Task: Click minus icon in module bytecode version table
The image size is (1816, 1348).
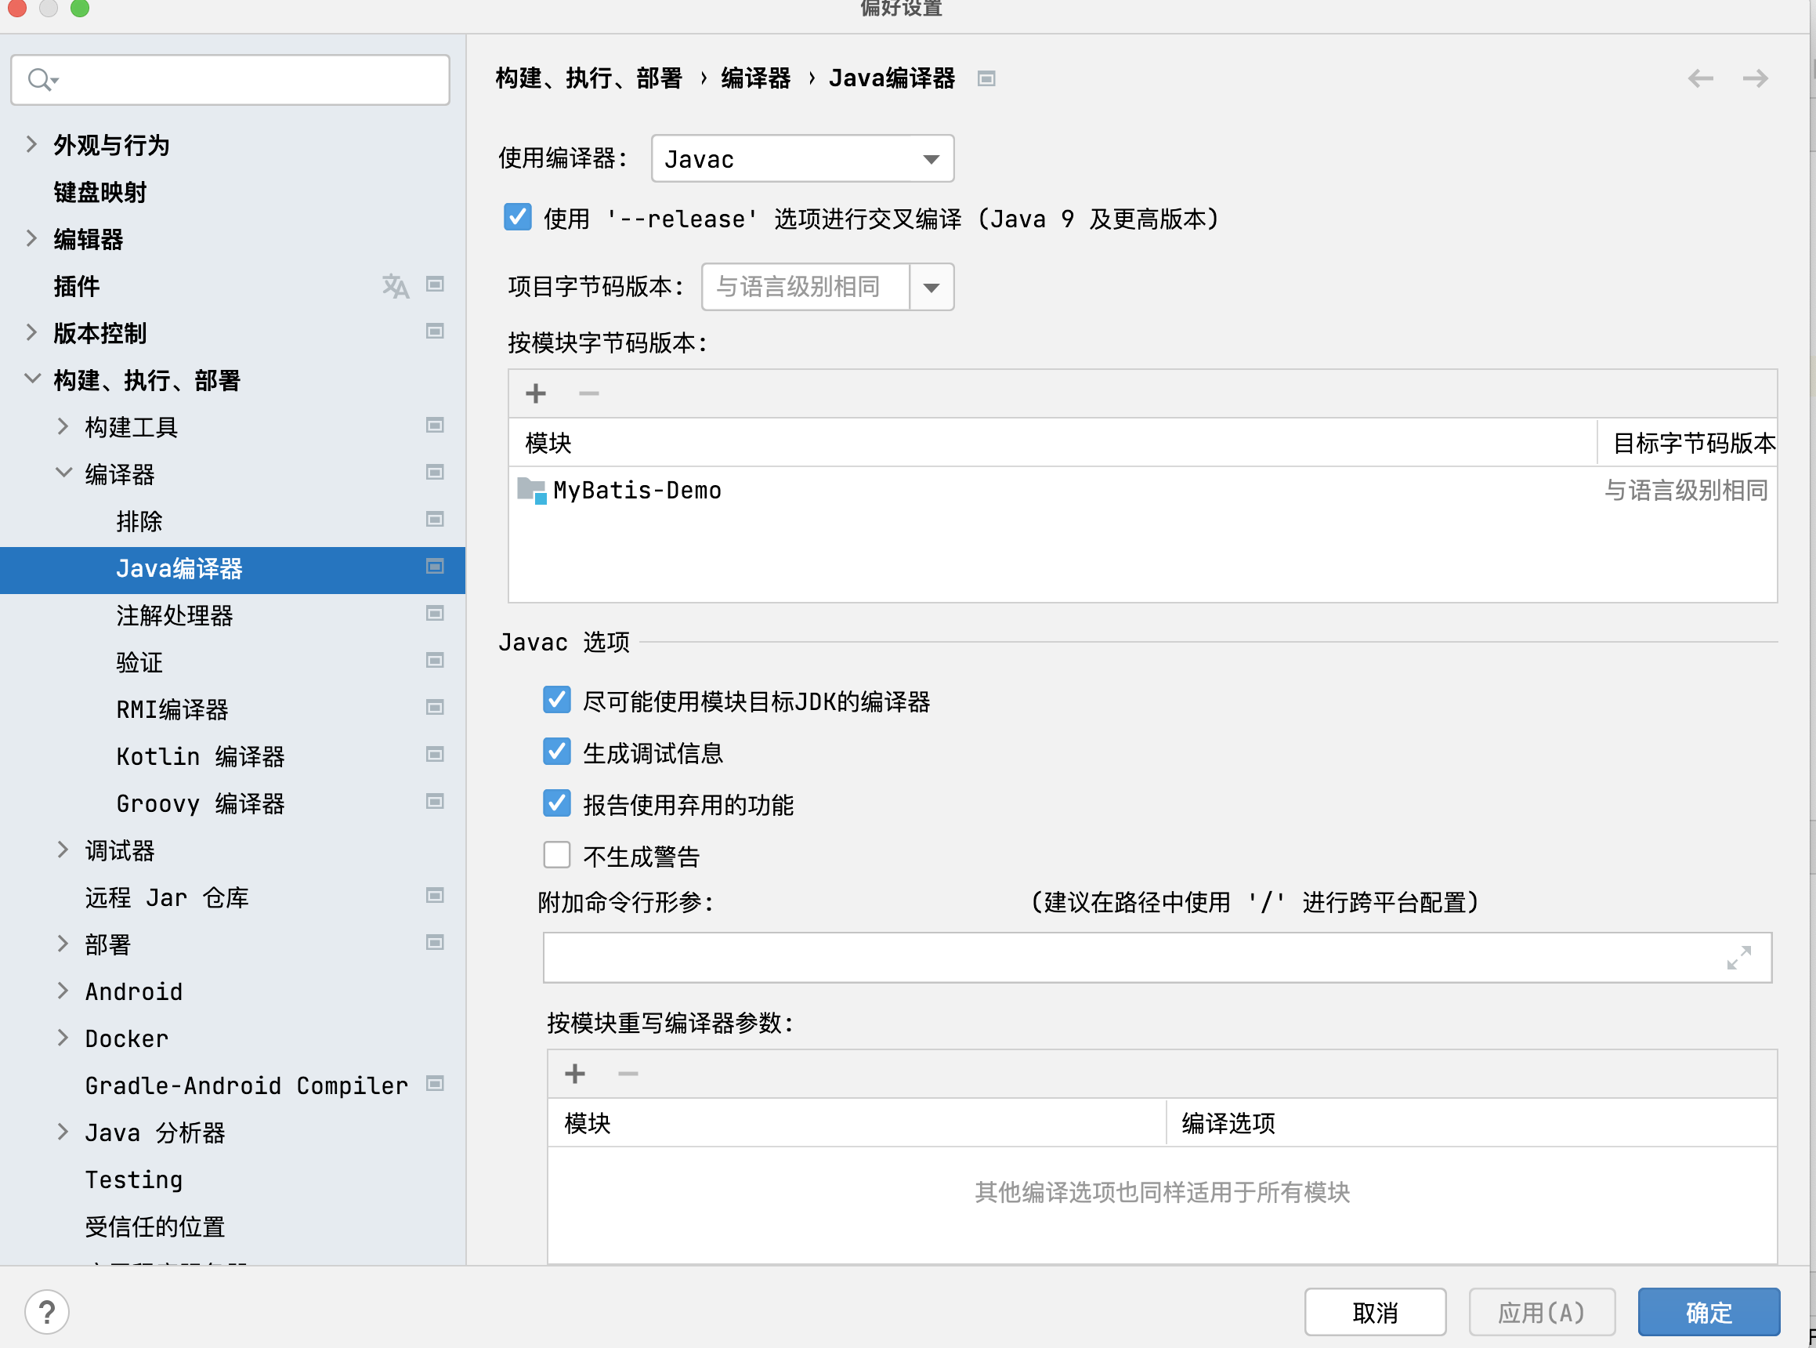Action: 589,394
